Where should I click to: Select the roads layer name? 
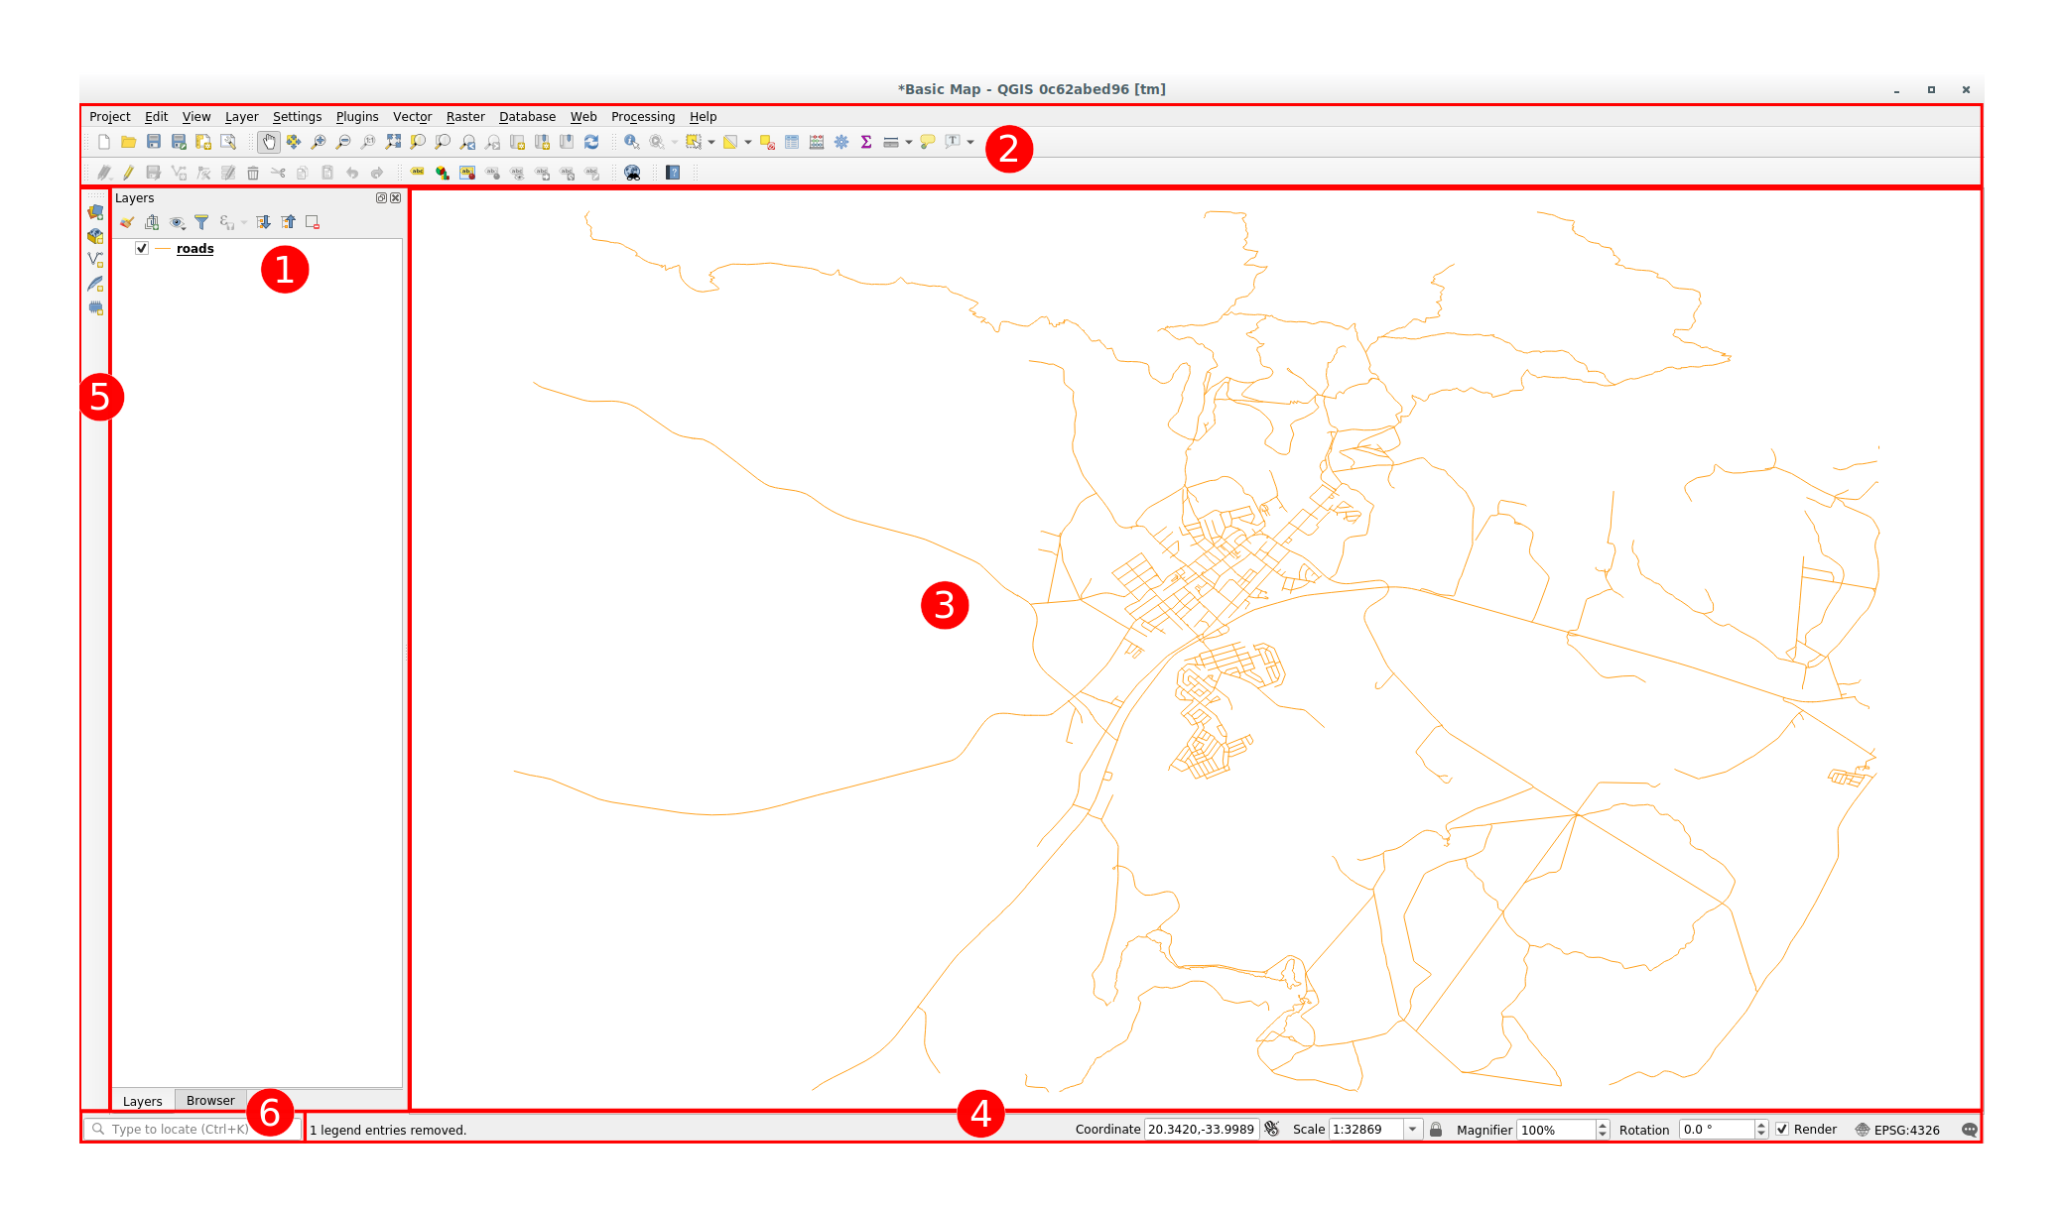[x=194, y=248]
